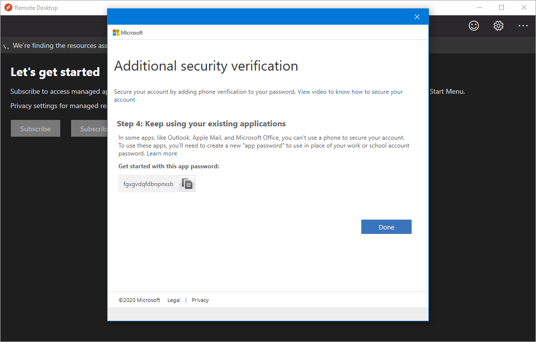The width and height of the screenshot is (536, 342).
Task: Open the Privacy footer link
Action: coord(200,300)
